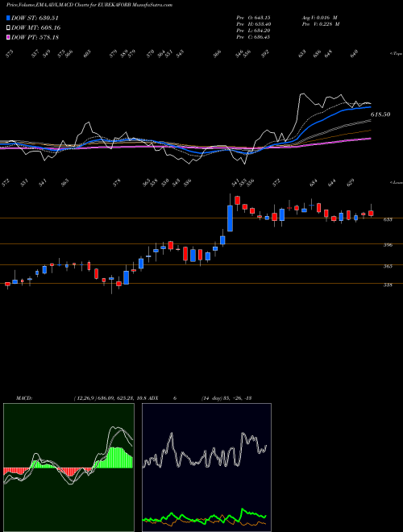
Task: Select the 'DOW MT: 608.16' legend text
Action: point(35,27)
